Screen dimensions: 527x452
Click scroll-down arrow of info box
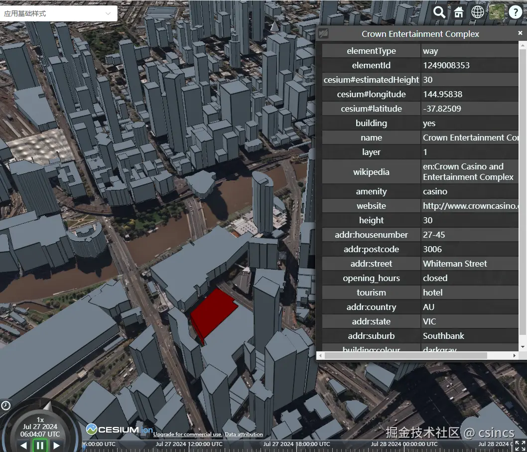(523, 347)
